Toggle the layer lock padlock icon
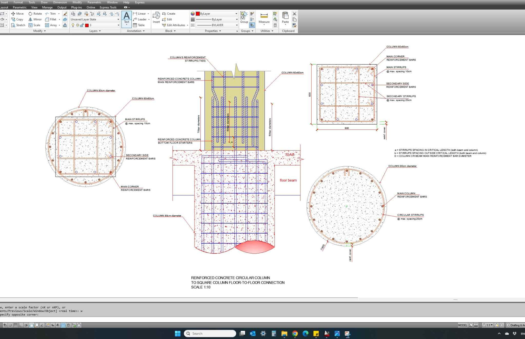Image resolution: width=525 pixels, height=339 pixels. (x=82, y=25)
